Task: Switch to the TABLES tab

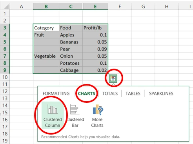Action: [x=133, y=93]
